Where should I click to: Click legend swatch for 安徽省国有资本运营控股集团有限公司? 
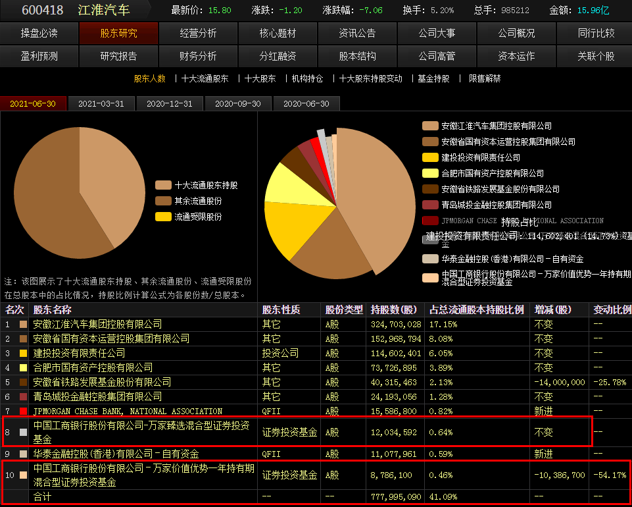(x=430, y=142)
